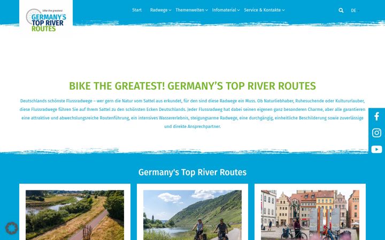Open the Facebook social link

pos(376,116)
